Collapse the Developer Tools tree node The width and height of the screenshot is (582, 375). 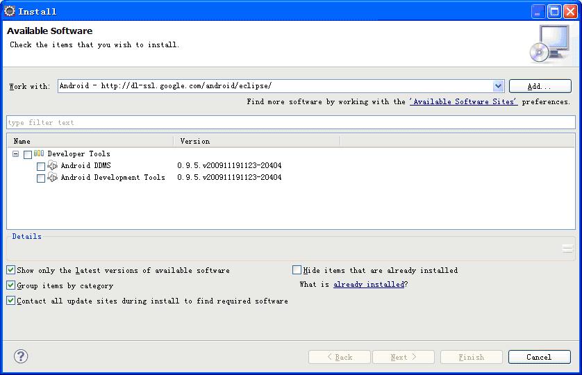point(15,153)
